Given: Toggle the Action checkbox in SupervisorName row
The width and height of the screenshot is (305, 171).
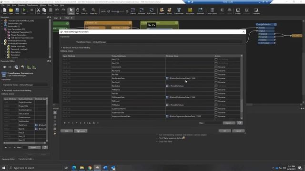Looking at the screenshot, I should click(x=216, y=109).
